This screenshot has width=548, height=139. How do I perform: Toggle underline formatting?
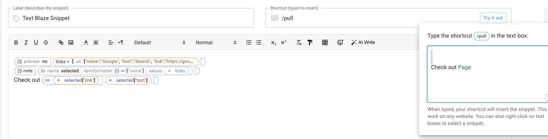pos(36,42)
